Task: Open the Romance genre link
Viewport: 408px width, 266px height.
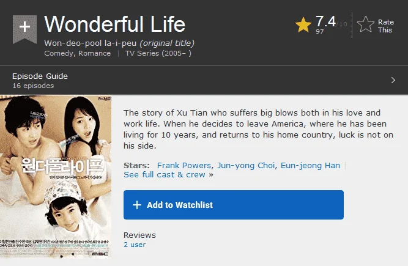Action: (94, 53)
